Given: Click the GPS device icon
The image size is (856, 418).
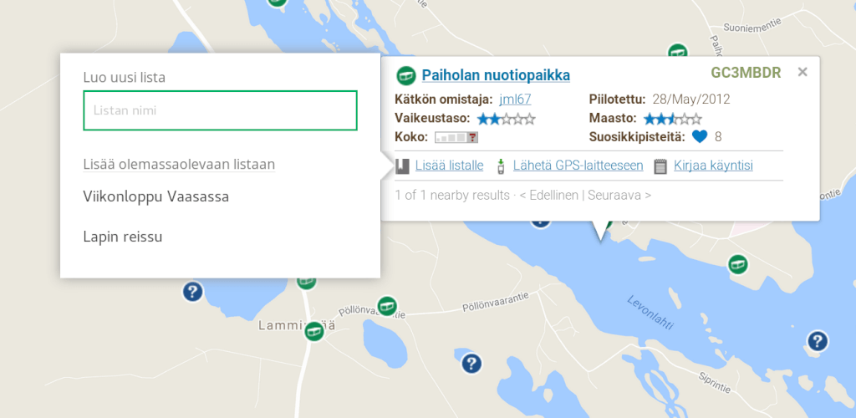Looking at the screenshot, I should [500, 166].
